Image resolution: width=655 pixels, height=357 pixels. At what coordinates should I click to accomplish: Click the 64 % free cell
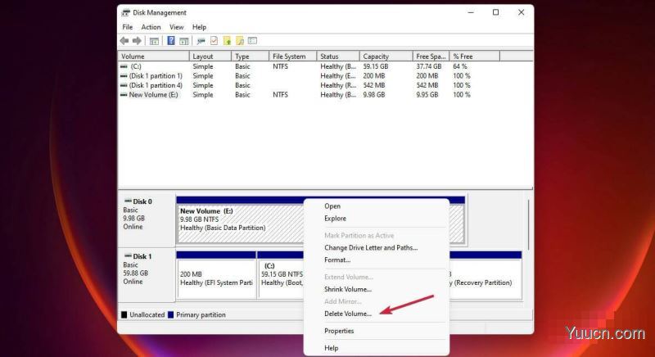tap(460, 66)
